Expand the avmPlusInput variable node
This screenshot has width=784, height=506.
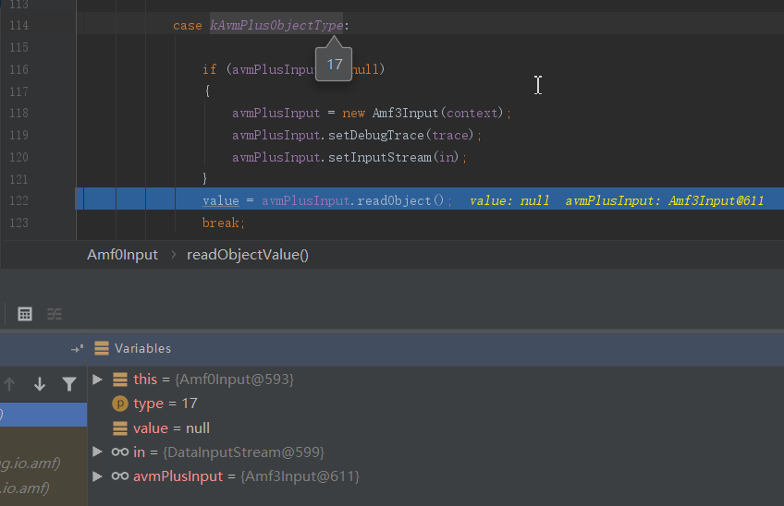[98, 476]
